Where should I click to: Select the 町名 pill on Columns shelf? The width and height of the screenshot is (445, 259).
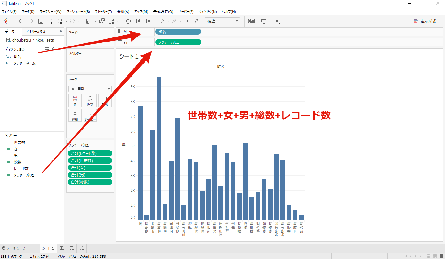[x=179, y=32]
